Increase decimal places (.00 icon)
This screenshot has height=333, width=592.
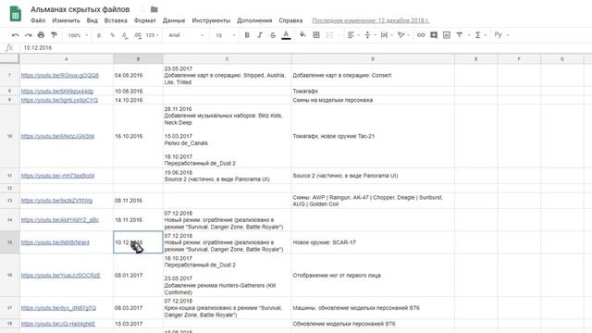[x=138, y=35]
